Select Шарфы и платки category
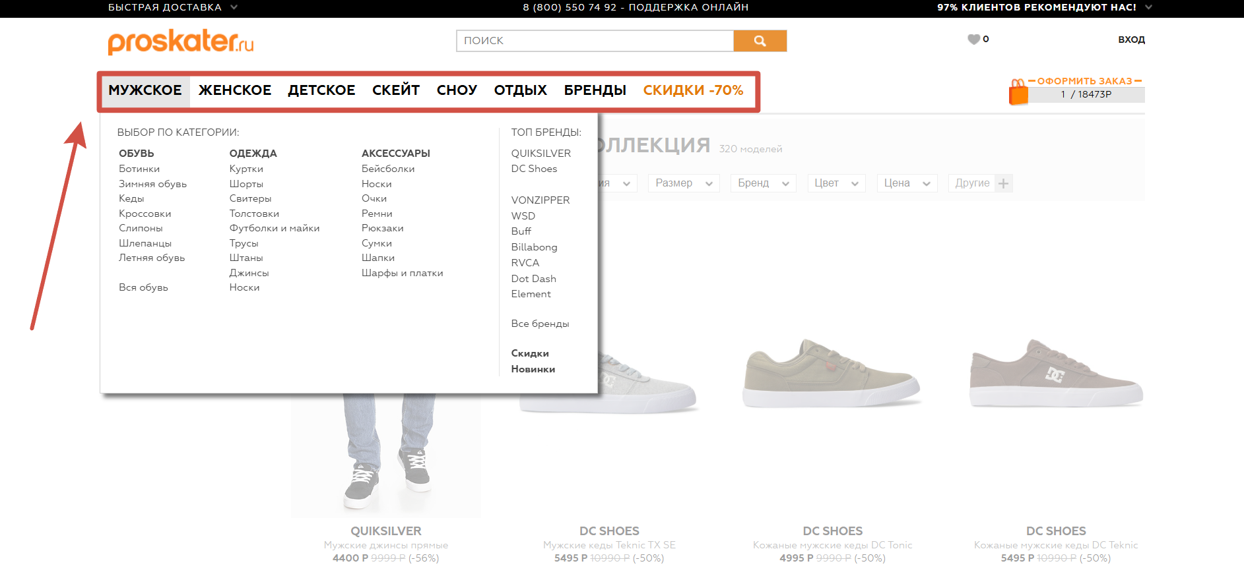Screen dimensions: 1244x580 coord(403,273)
